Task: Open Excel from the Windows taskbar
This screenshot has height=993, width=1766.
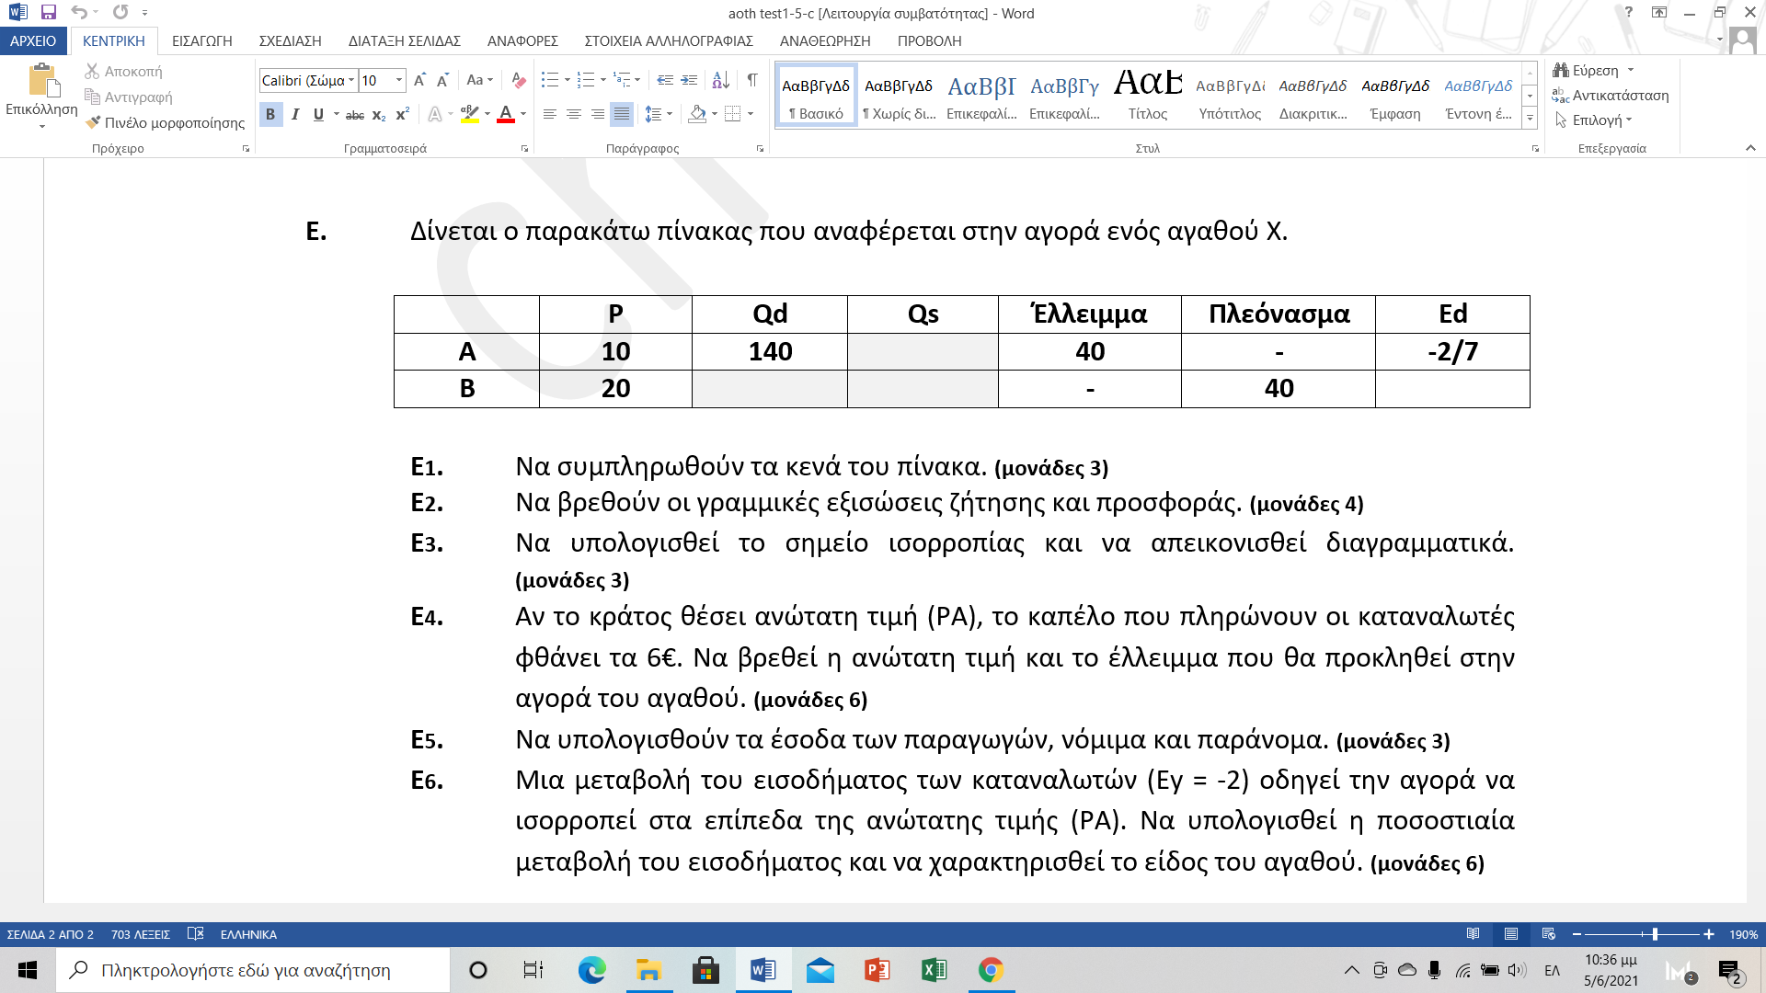Action: point(934,970)
